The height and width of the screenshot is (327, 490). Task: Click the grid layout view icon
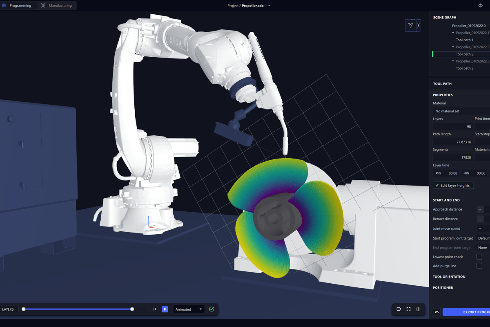(x=418, y=309)
